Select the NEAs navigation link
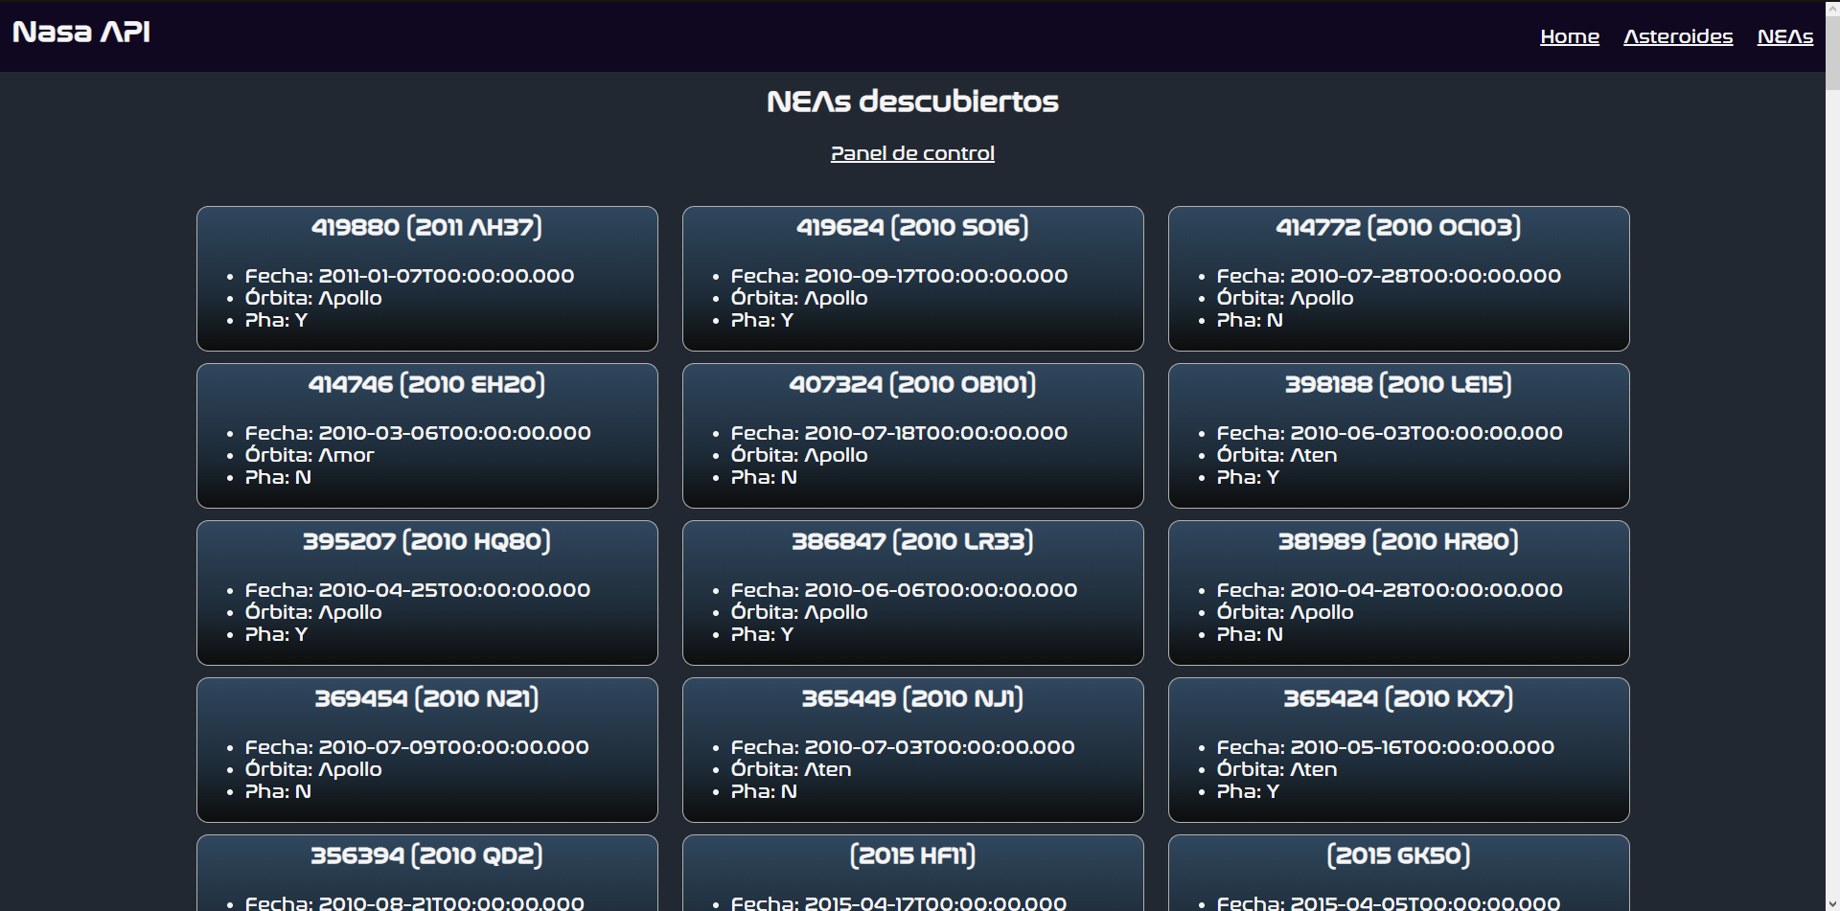Image resolution: width=1840 pixels, height=911 pixels. (x=1784, y=36)
